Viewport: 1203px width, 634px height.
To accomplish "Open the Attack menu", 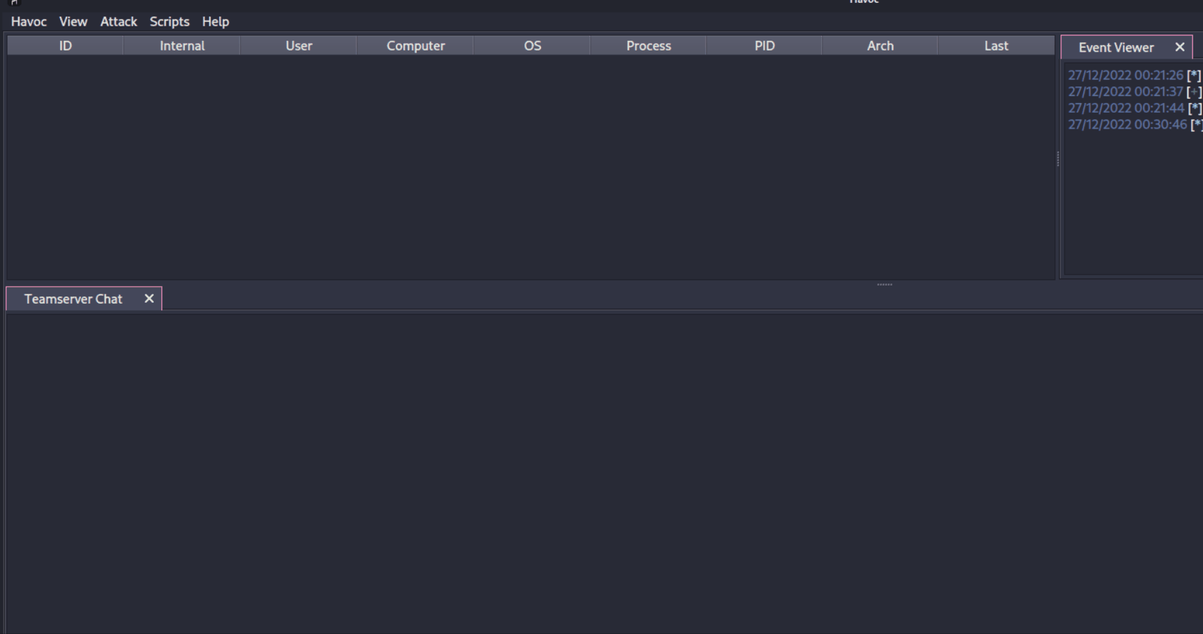I will pos(118,21).
